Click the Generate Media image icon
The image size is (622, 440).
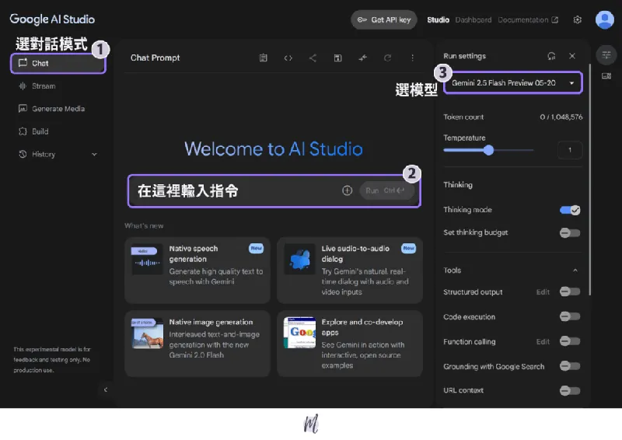coord(23,108)
